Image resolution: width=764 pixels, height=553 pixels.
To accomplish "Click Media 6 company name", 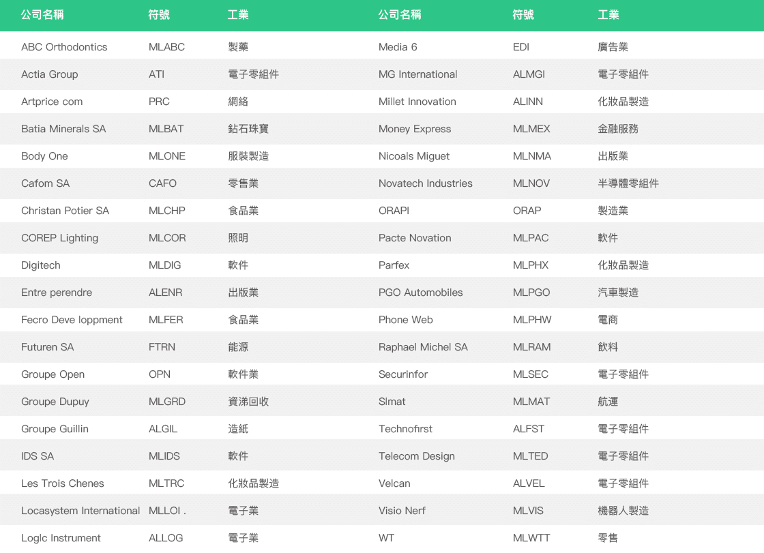I will click(398, 47).
